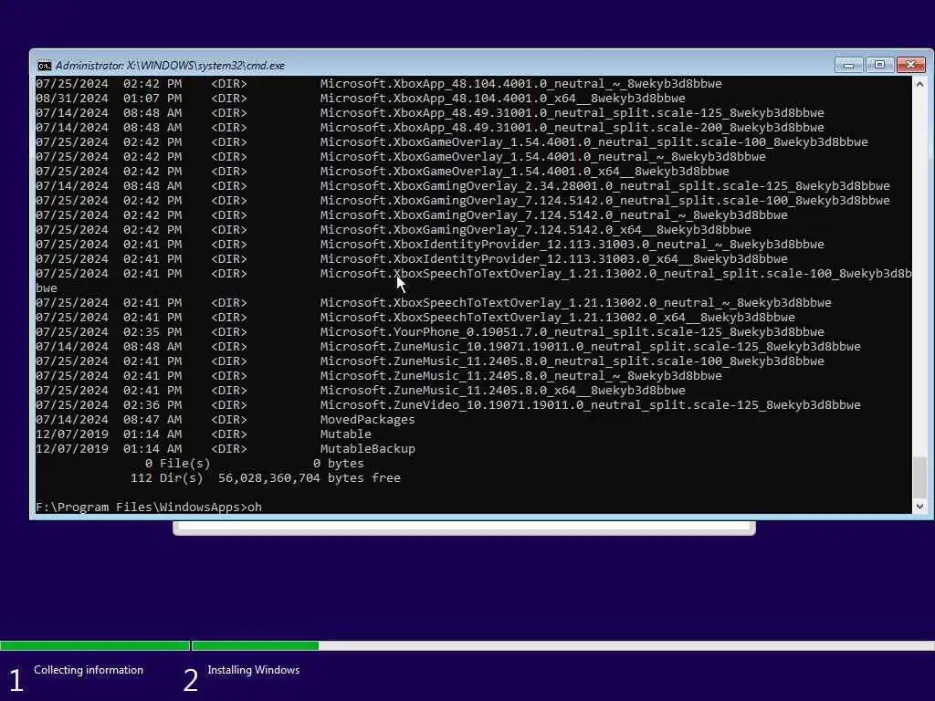Click the step number 1 at bottom
Screen dimensions: 935x701
click(x=16, y=680)
